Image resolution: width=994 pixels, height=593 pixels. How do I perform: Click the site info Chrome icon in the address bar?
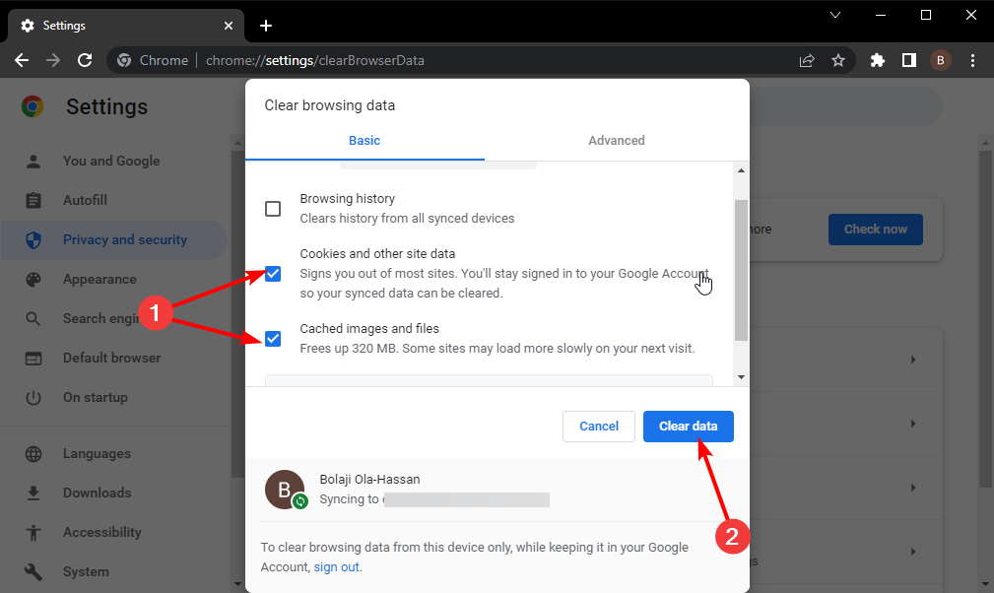coord(124,60)
